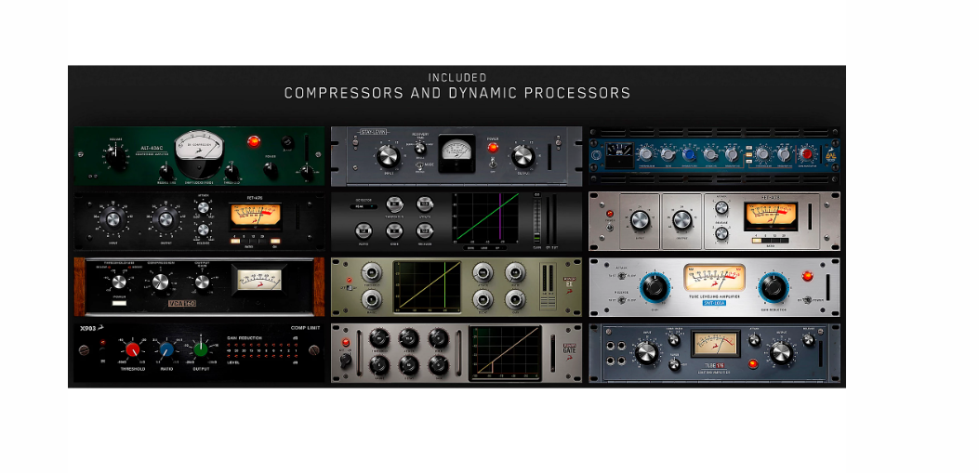This screenshot has width=979, height=473.
Task: Adjust the black FET-A76 Output knob
Action: (165, 219)
